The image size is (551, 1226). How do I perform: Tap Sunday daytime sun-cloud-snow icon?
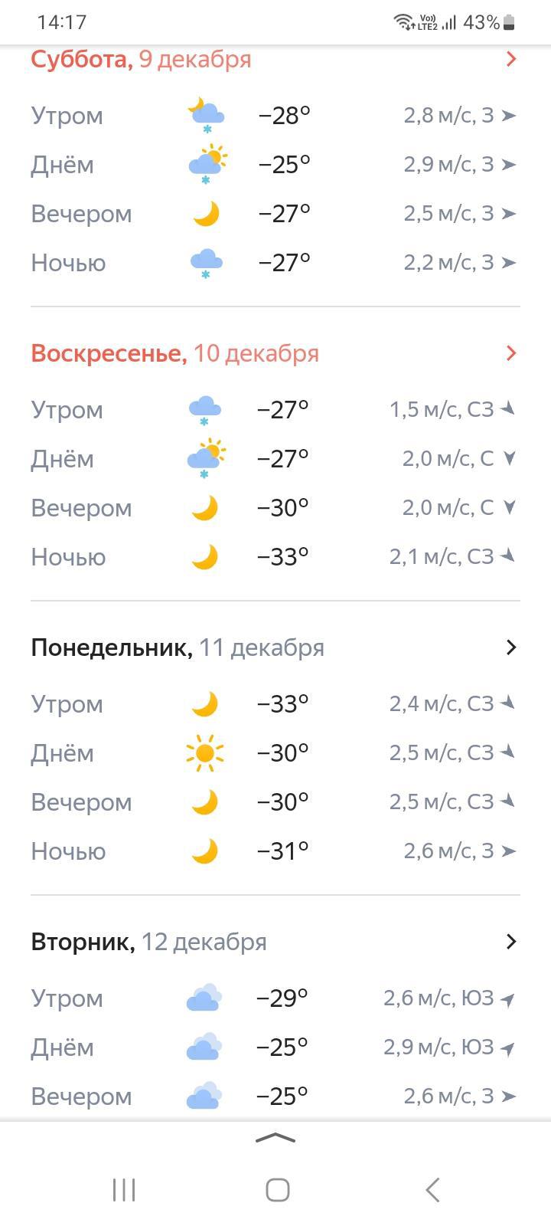[206, 458]
